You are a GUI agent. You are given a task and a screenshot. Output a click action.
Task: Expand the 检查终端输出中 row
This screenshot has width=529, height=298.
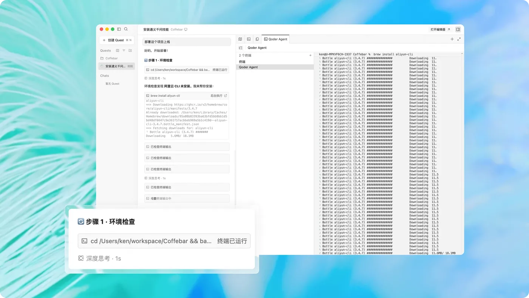point(187,199)
